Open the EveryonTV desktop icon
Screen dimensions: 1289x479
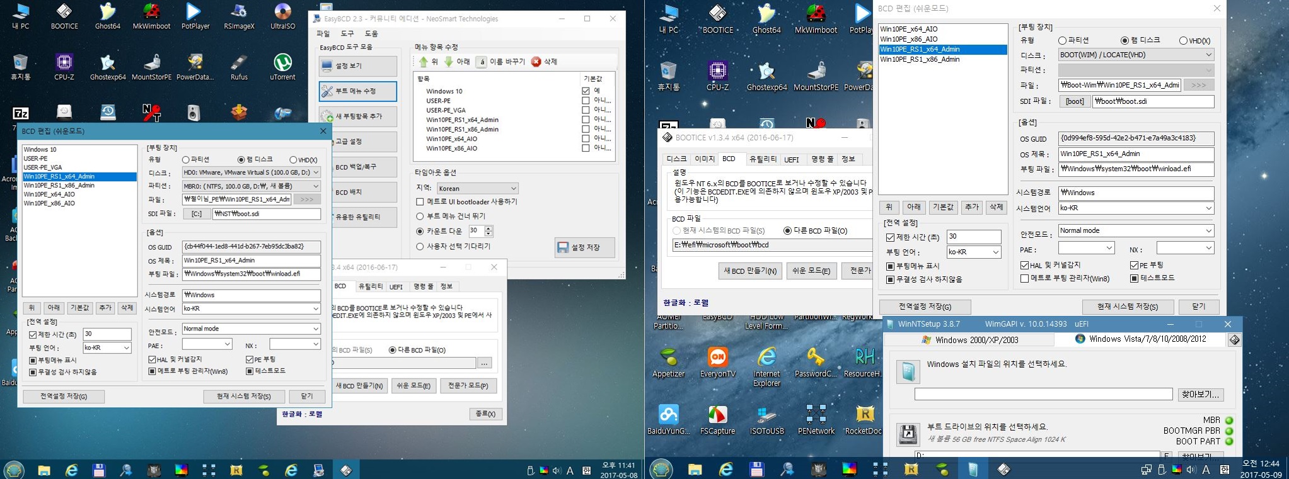[717, 363]
